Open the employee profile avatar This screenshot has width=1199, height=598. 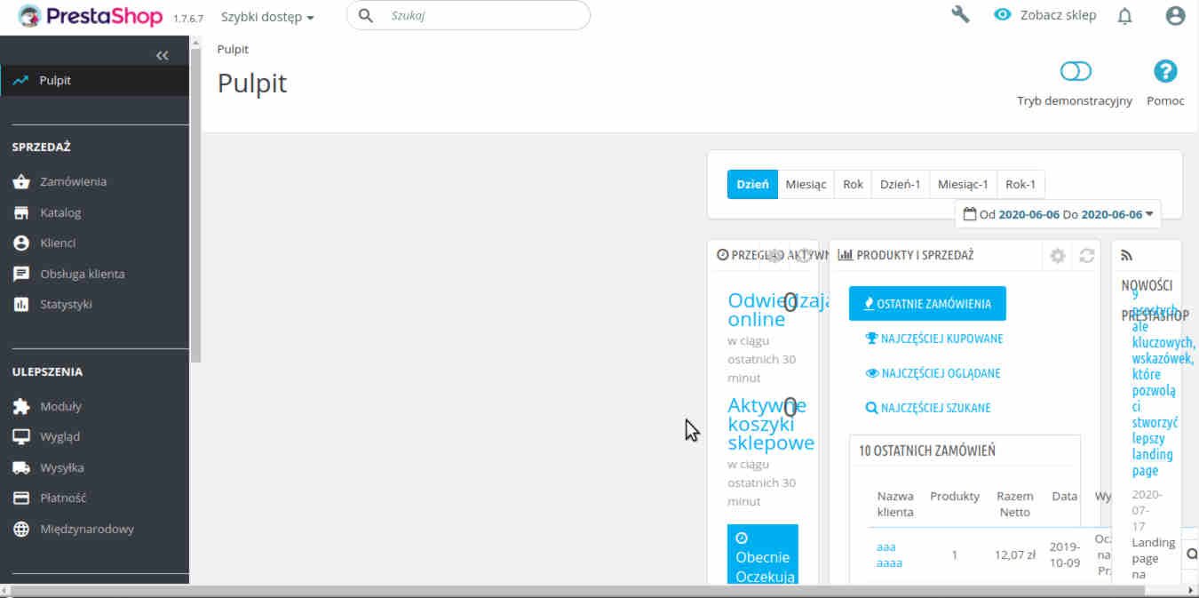click(x=1175, y=16)
